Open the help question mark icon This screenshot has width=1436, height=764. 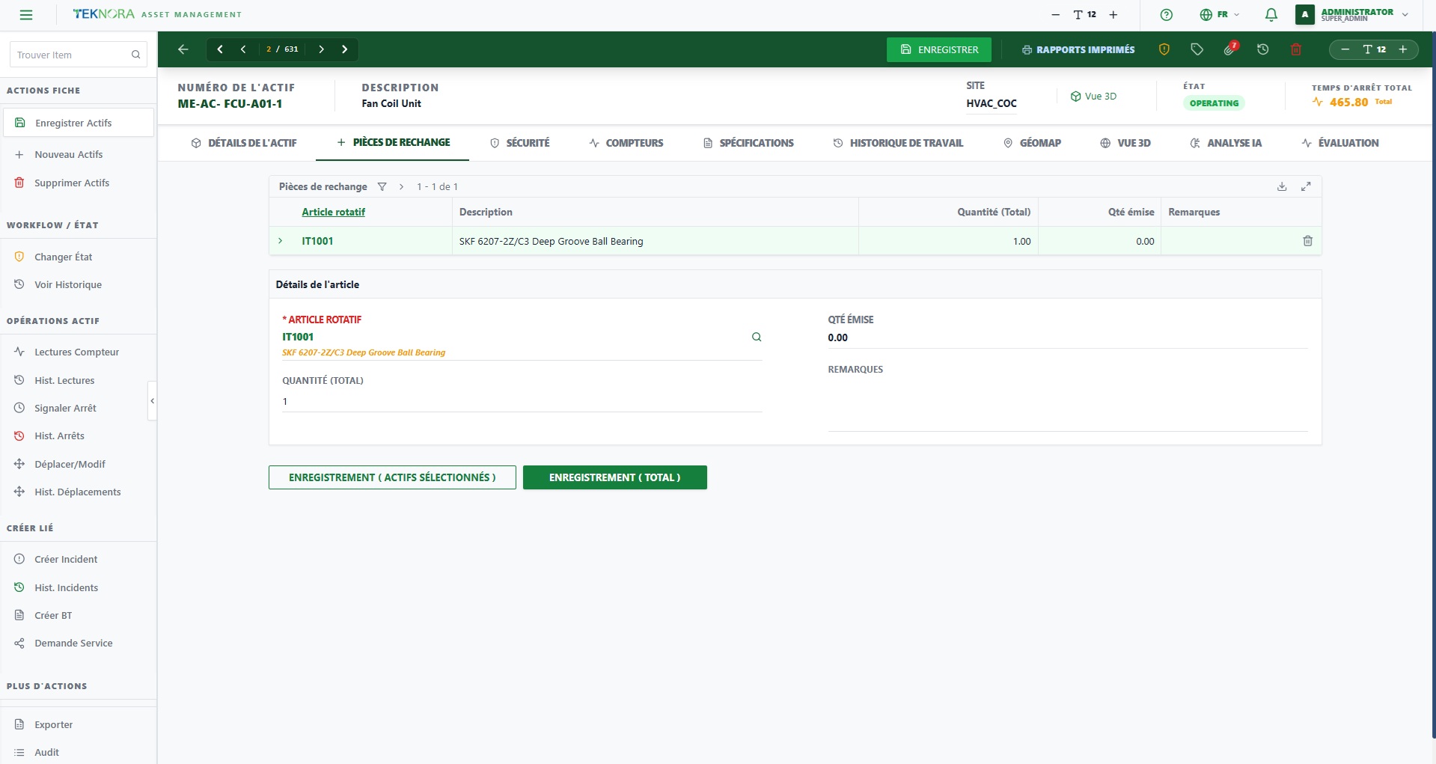pos(1166,15)
